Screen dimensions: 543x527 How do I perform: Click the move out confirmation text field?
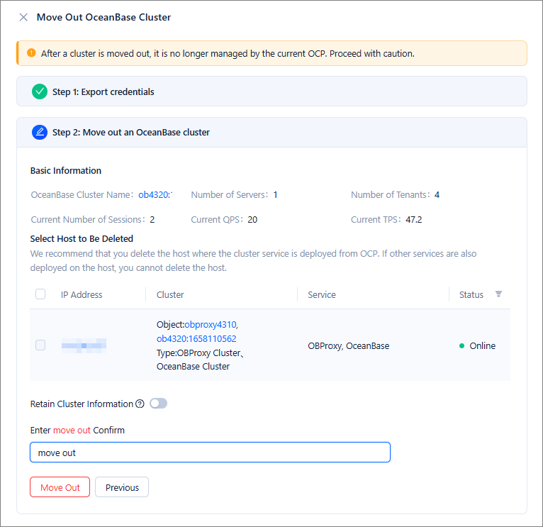pyautogui.click(x=210, y=453)
